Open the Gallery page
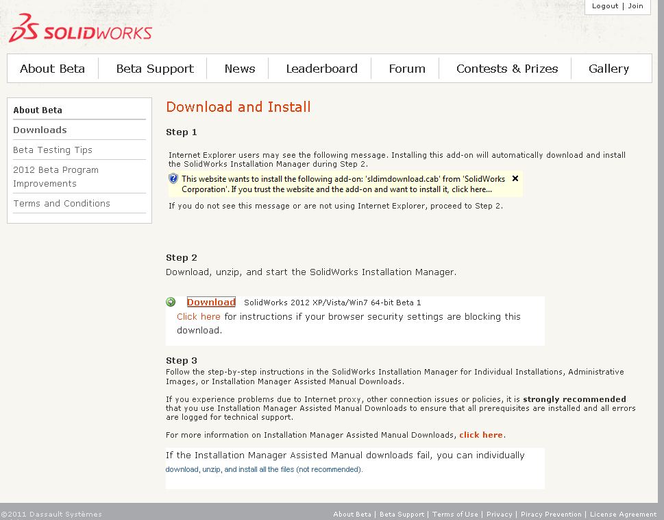Viewport: 664px width, 520px height. tap(608, 69)
